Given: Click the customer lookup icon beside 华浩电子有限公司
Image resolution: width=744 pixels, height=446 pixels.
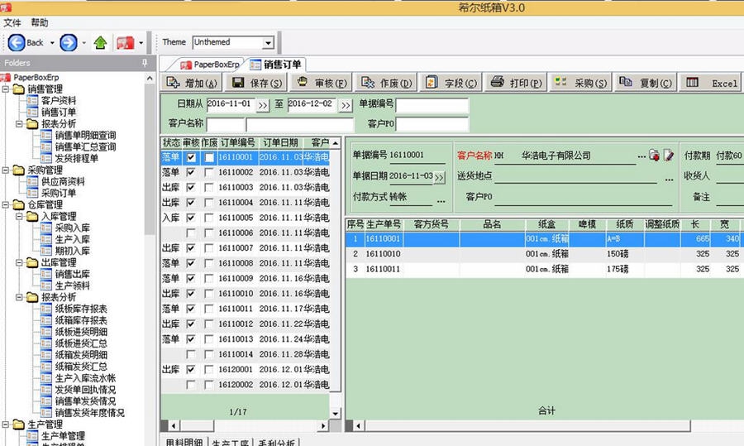Looking at the screenshot, I should click(655, 155).
